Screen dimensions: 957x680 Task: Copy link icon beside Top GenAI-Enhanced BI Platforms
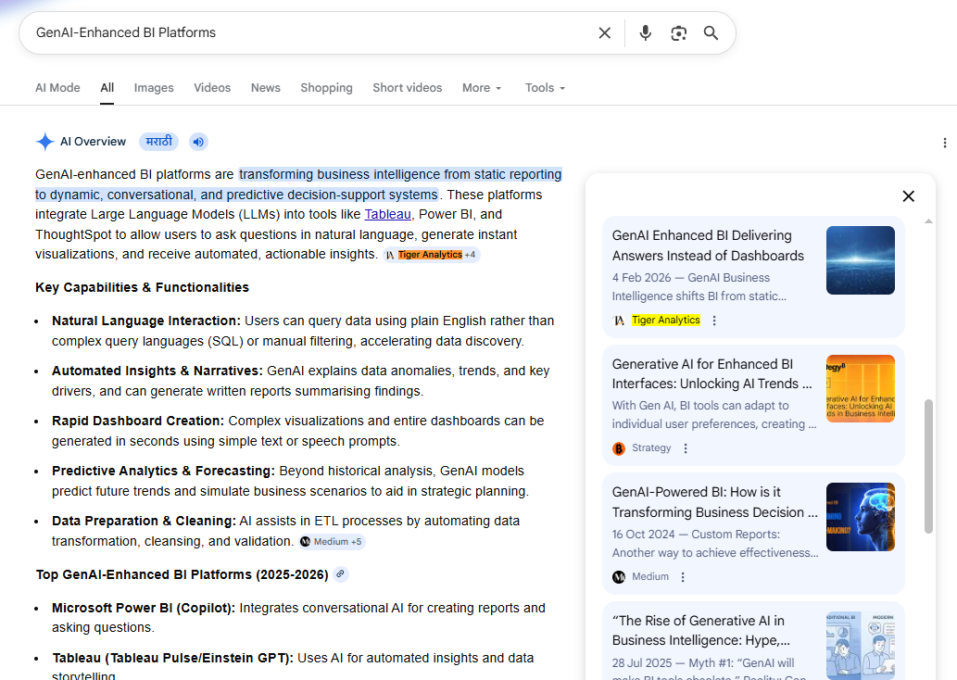tap(341, 573)
